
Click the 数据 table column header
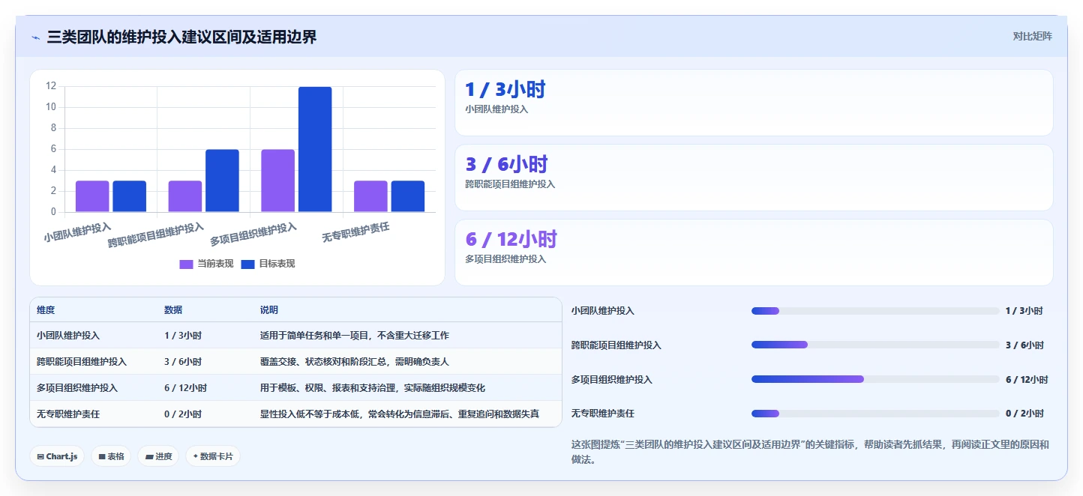[x=173, y=309]
